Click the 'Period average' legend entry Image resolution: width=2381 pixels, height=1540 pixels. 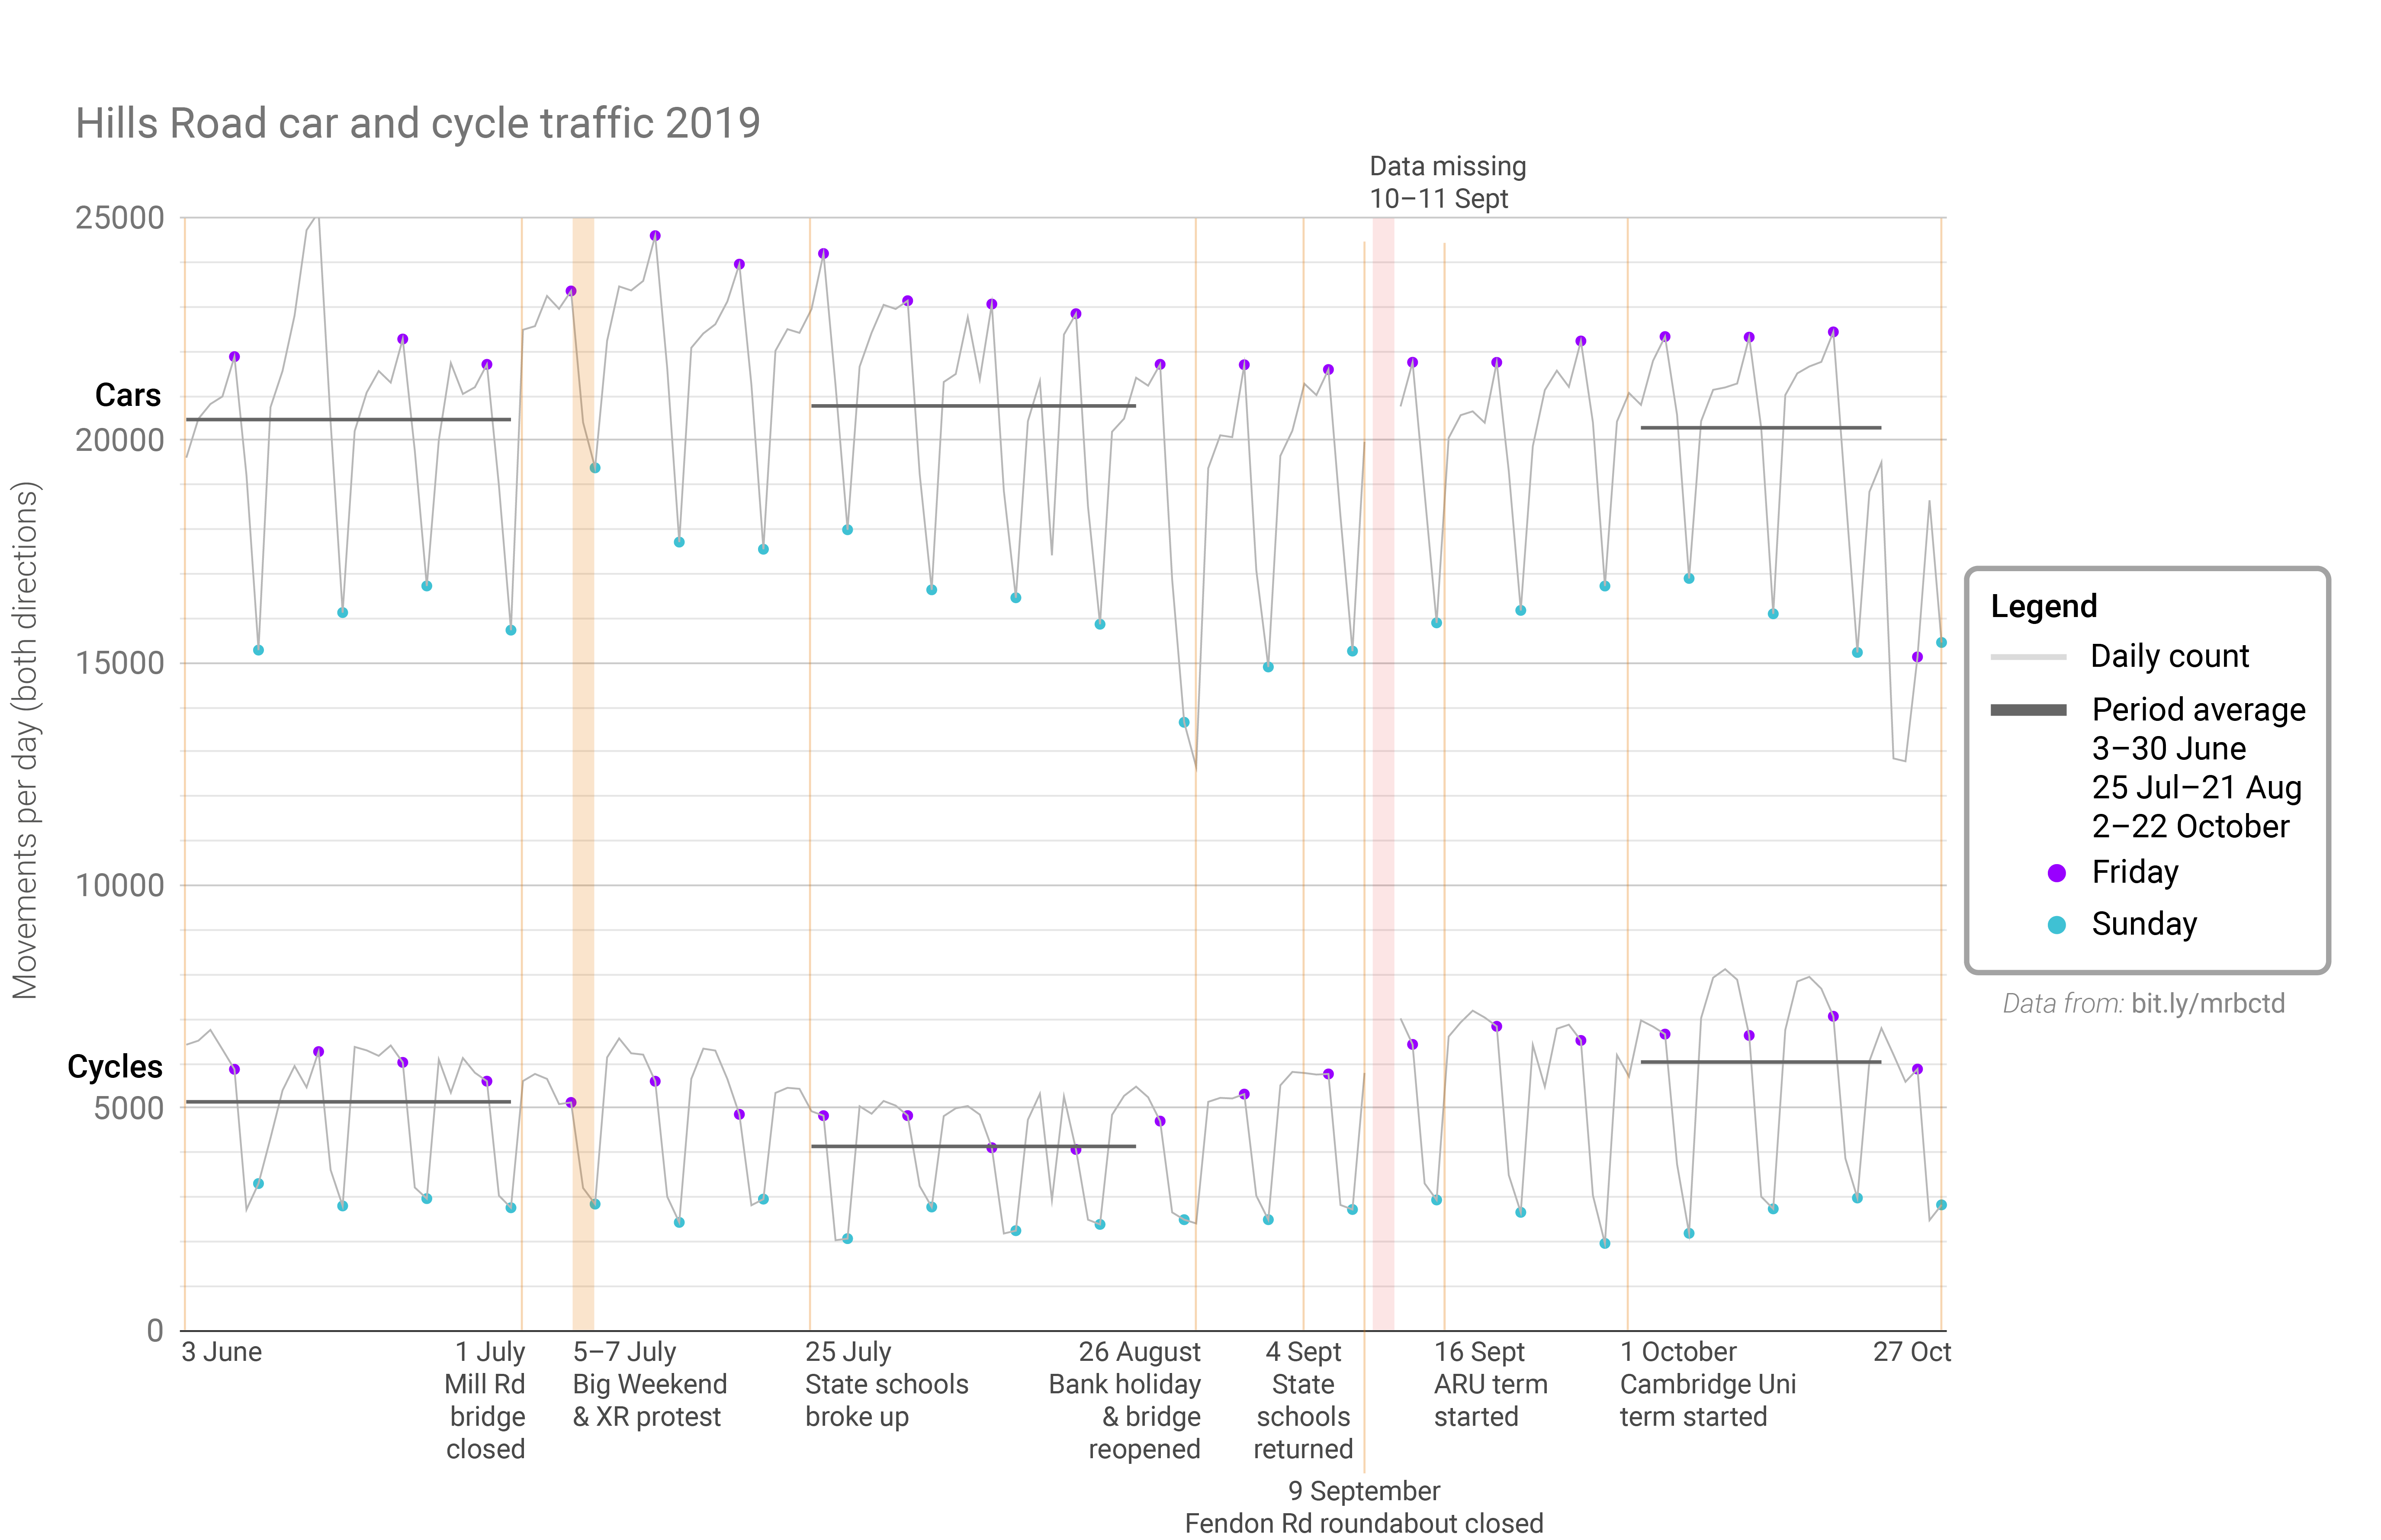point(2198,710)
